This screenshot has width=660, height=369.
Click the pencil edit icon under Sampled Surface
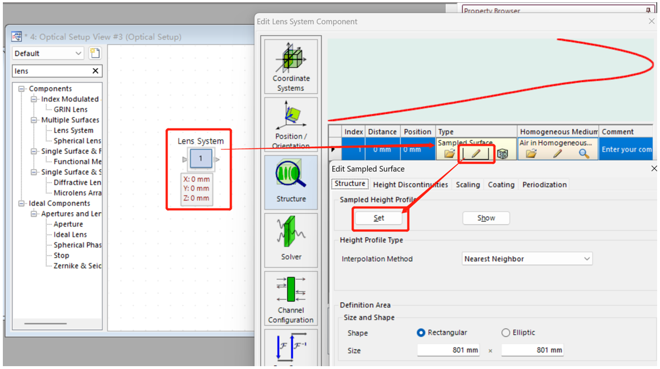point(476,154)
